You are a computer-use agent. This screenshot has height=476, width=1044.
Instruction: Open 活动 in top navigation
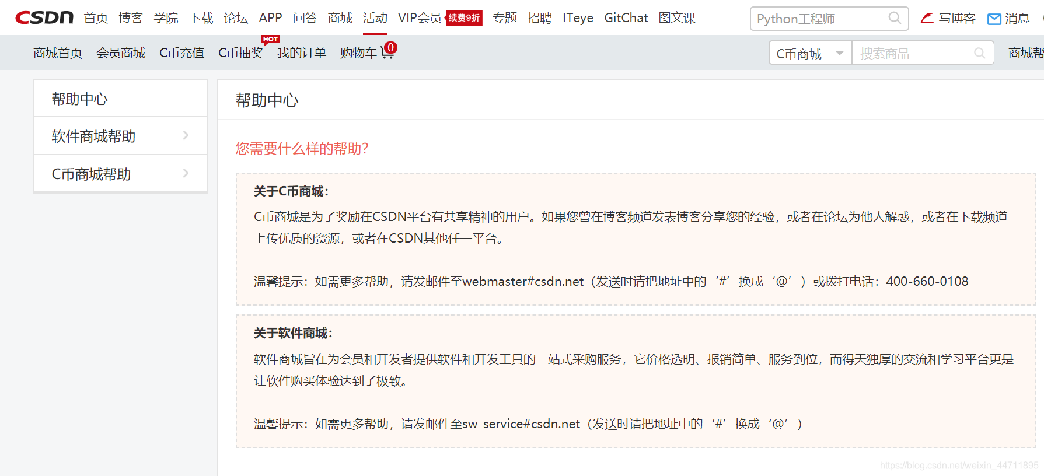tap(375, 18)
